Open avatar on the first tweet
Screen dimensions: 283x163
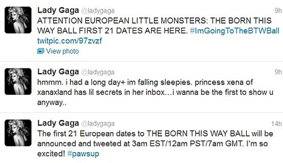[x=18, y=20]
